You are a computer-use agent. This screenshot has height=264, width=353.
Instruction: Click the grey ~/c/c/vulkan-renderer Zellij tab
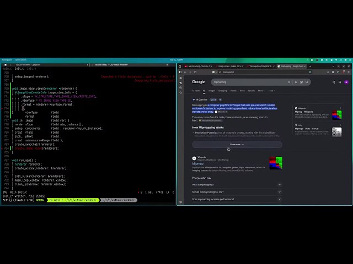coord(119,200)
